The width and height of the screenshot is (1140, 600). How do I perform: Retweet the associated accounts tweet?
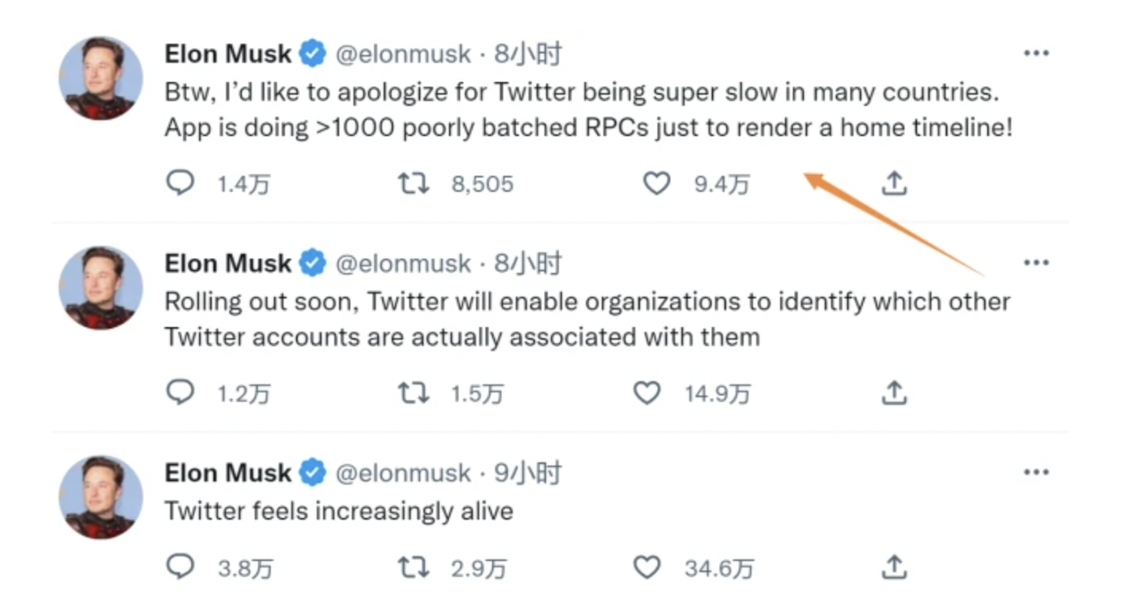[413, 392]
